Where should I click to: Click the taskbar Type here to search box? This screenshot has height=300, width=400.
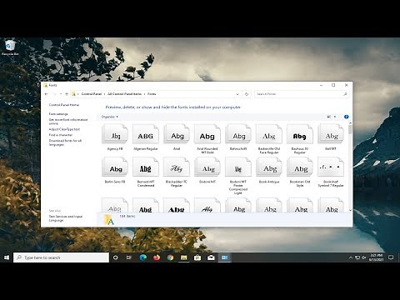pyautogui.click(x=61, y=257)
